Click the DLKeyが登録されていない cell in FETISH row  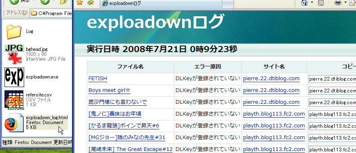click(x=208, y=79)
